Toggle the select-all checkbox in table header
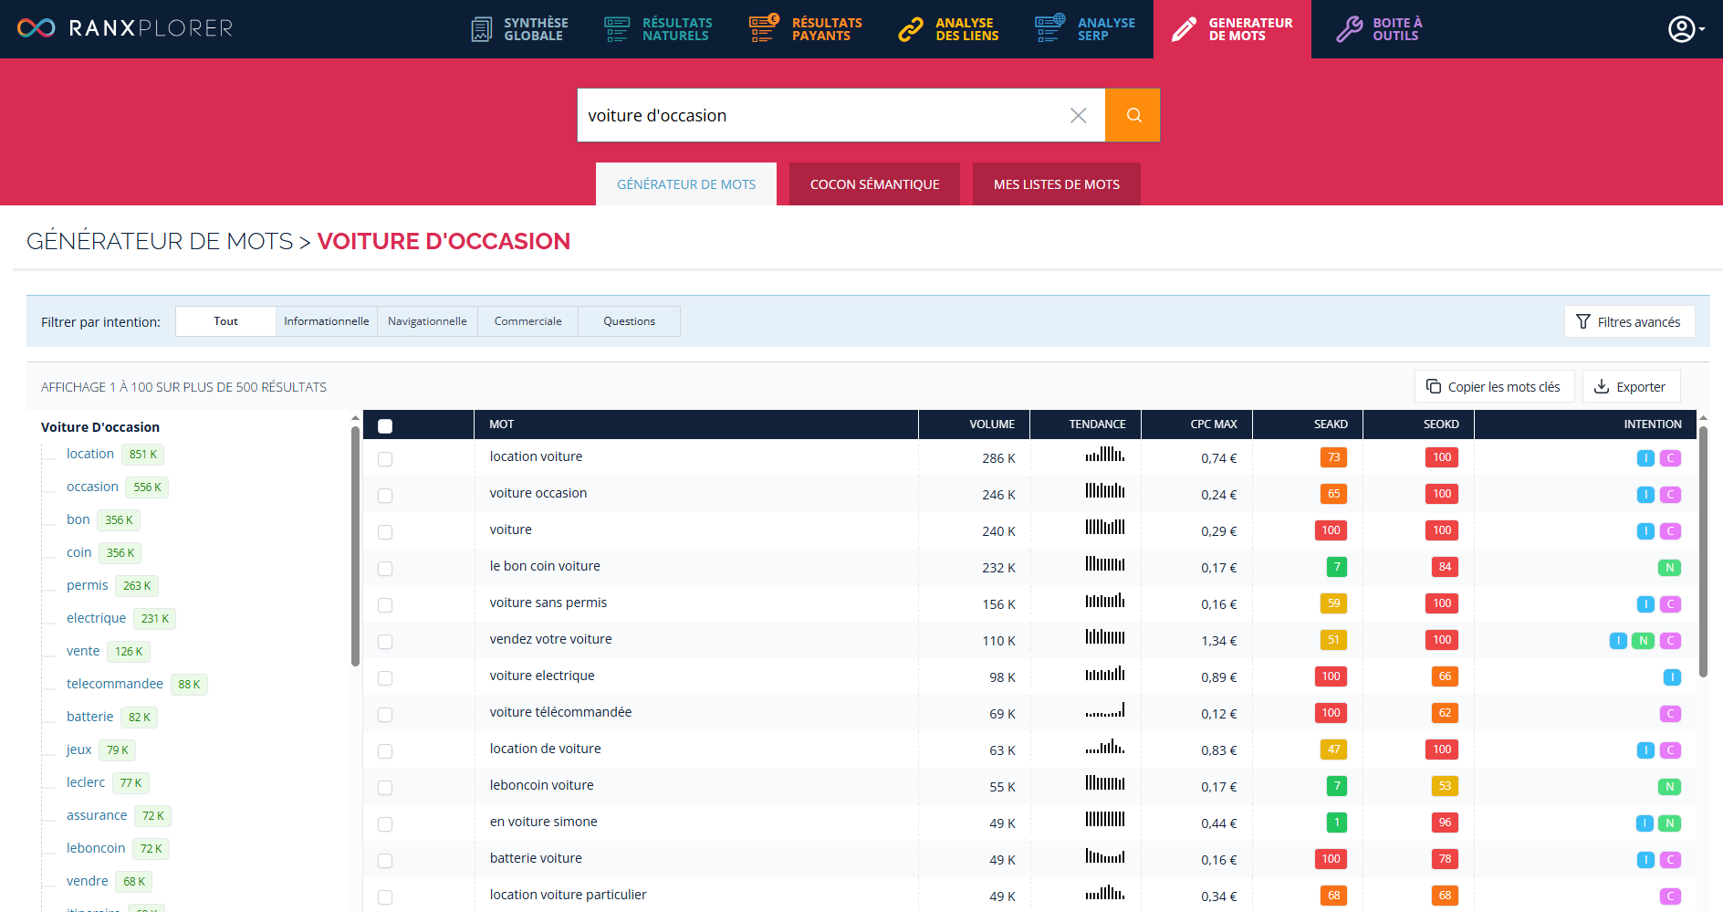Image resolution: width=1723 pixels, height=912 pixels. (x=385, y=425)
